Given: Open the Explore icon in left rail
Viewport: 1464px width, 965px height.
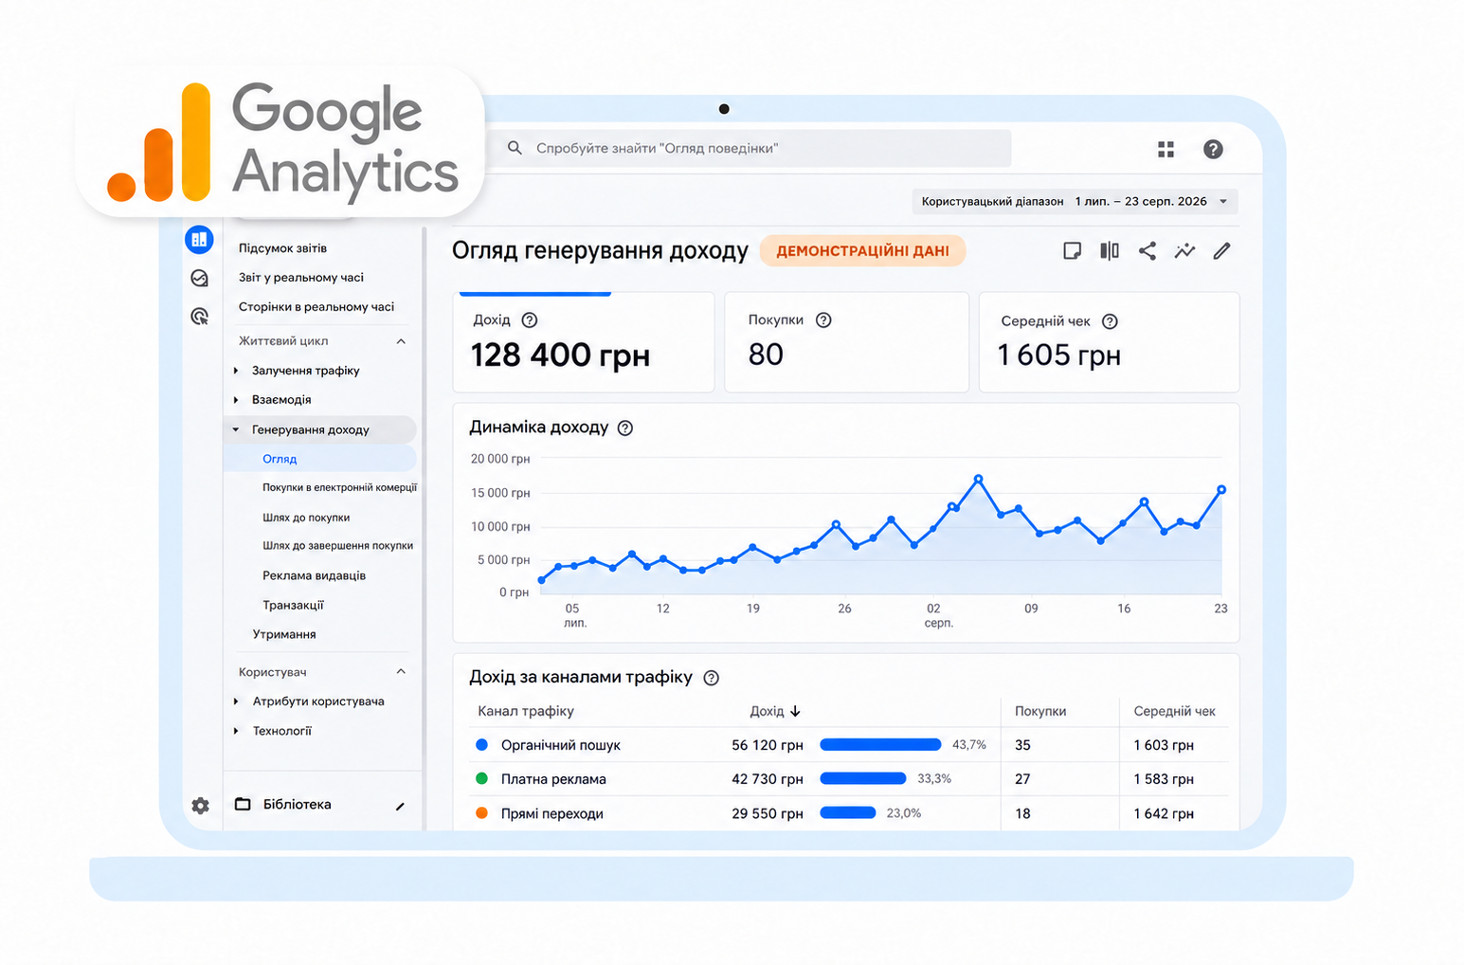Looking at the screenshot, I should [199, 278].
